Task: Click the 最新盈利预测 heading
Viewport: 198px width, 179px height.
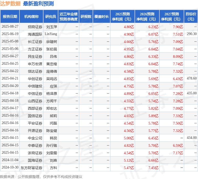Action: pyautogui.click(x=38, y=4)
